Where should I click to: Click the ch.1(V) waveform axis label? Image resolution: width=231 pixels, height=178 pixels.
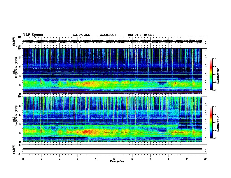(14, 41)
